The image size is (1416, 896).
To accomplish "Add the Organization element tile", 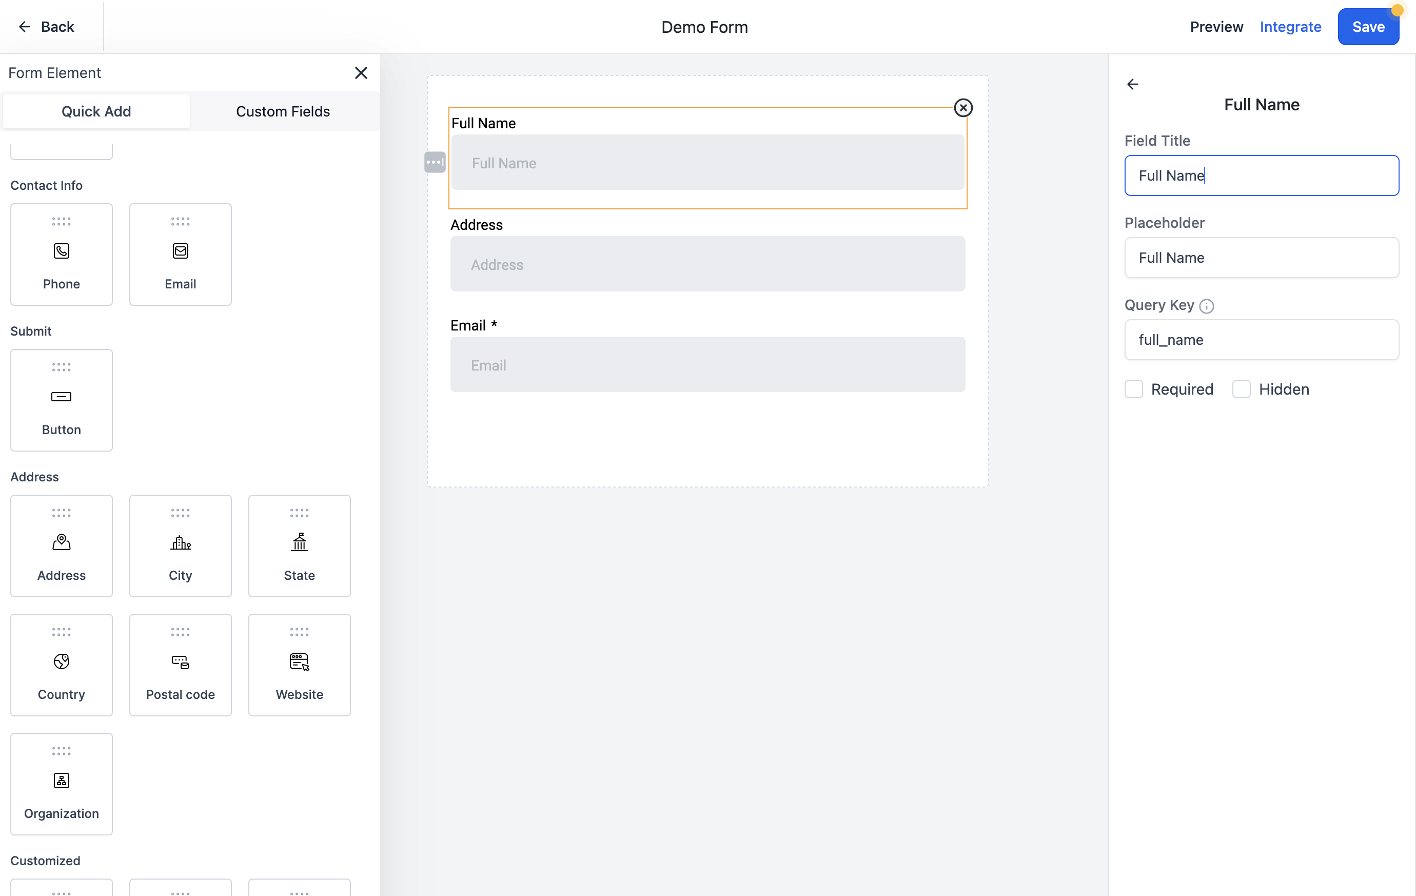I will [x=61, y=784].
